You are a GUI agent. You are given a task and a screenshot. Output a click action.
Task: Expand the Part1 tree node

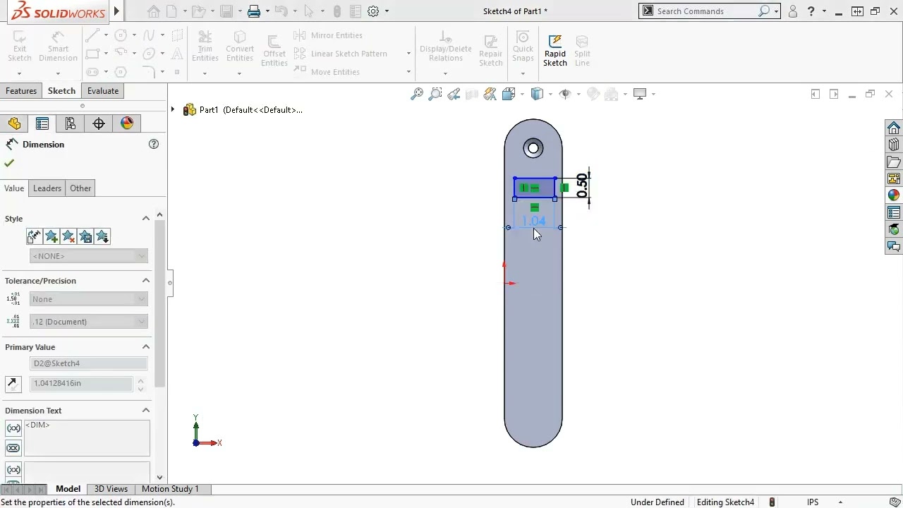pyautogui.click(x=173, y=109)
